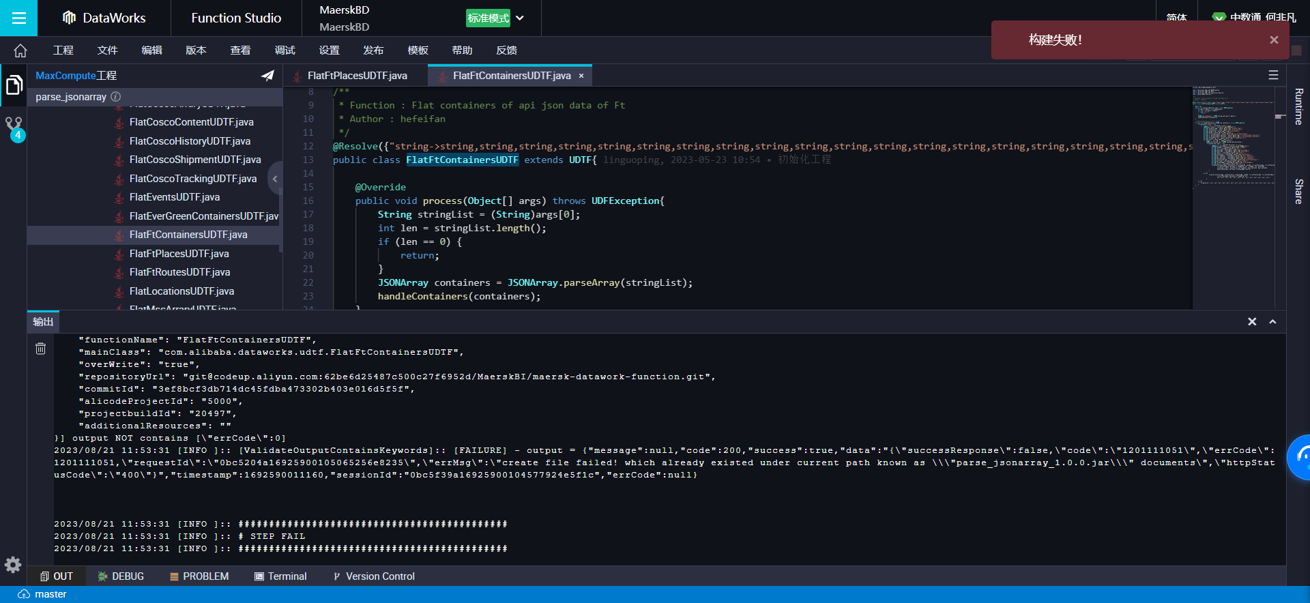Click the master branch in status bar
This screenshot has height=603, width=1310.
coord(50,594)
